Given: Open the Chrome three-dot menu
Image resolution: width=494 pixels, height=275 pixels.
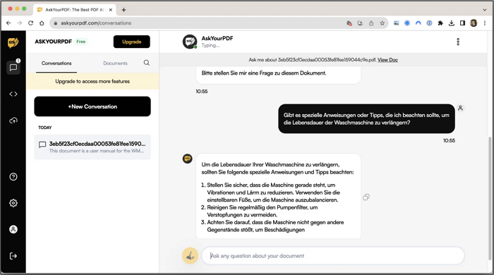Looking at the screenshot, I should click(x=485, y=23).
